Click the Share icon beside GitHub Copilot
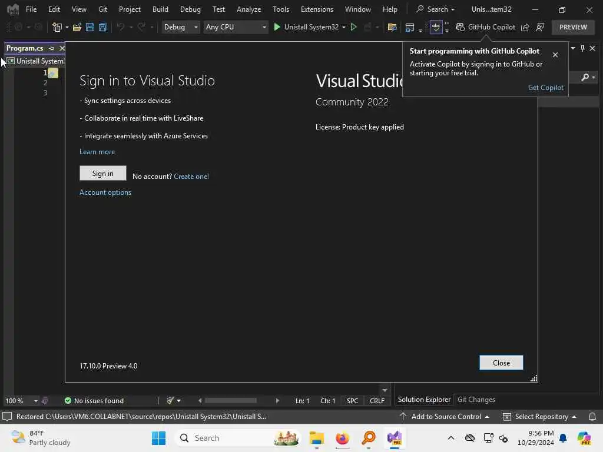 [x=525, y=27]
